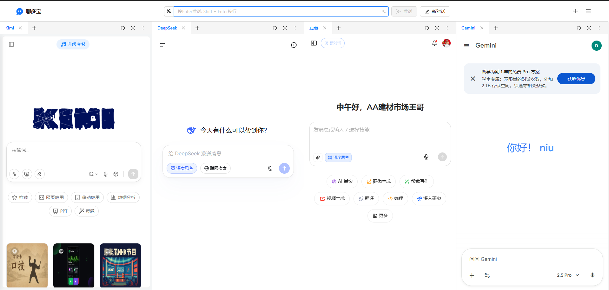Start a 新对话 from the top toolbar
The width and height of the screenshot is (609, 290).
(435, 11)
